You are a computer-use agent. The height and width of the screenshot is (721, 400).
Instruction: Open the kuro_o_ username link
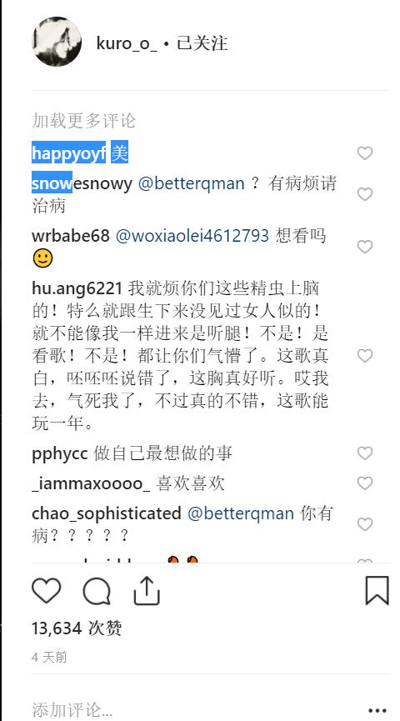click(127, 43)
